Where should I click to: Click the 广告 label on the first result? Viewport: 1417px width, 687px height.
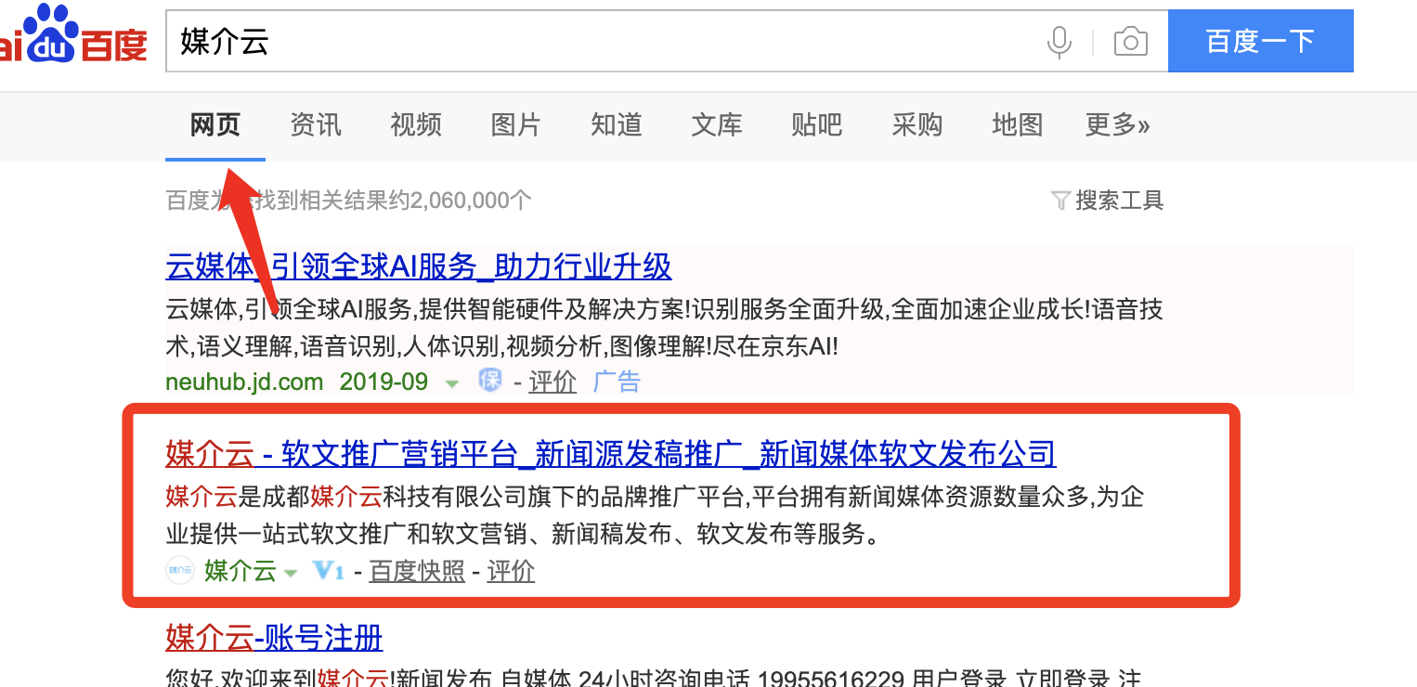point(616,381)
